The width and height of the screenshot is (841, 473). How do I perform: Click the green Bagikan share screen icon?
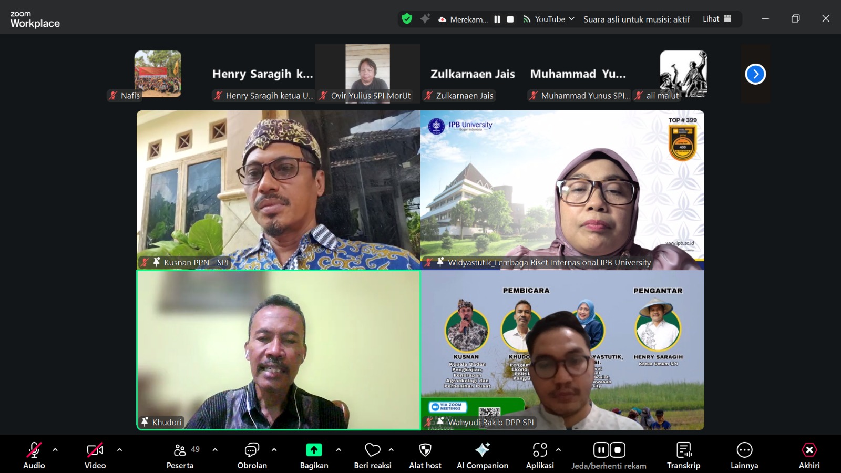click(314, 450)
